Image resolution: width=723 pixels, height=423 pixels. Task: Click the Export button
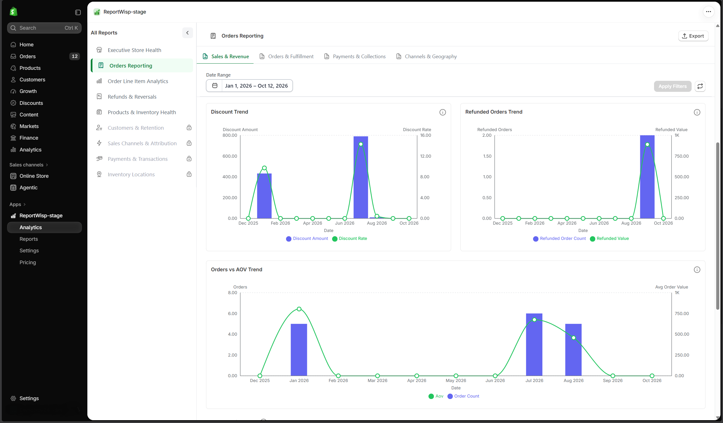tap(693, 36)
